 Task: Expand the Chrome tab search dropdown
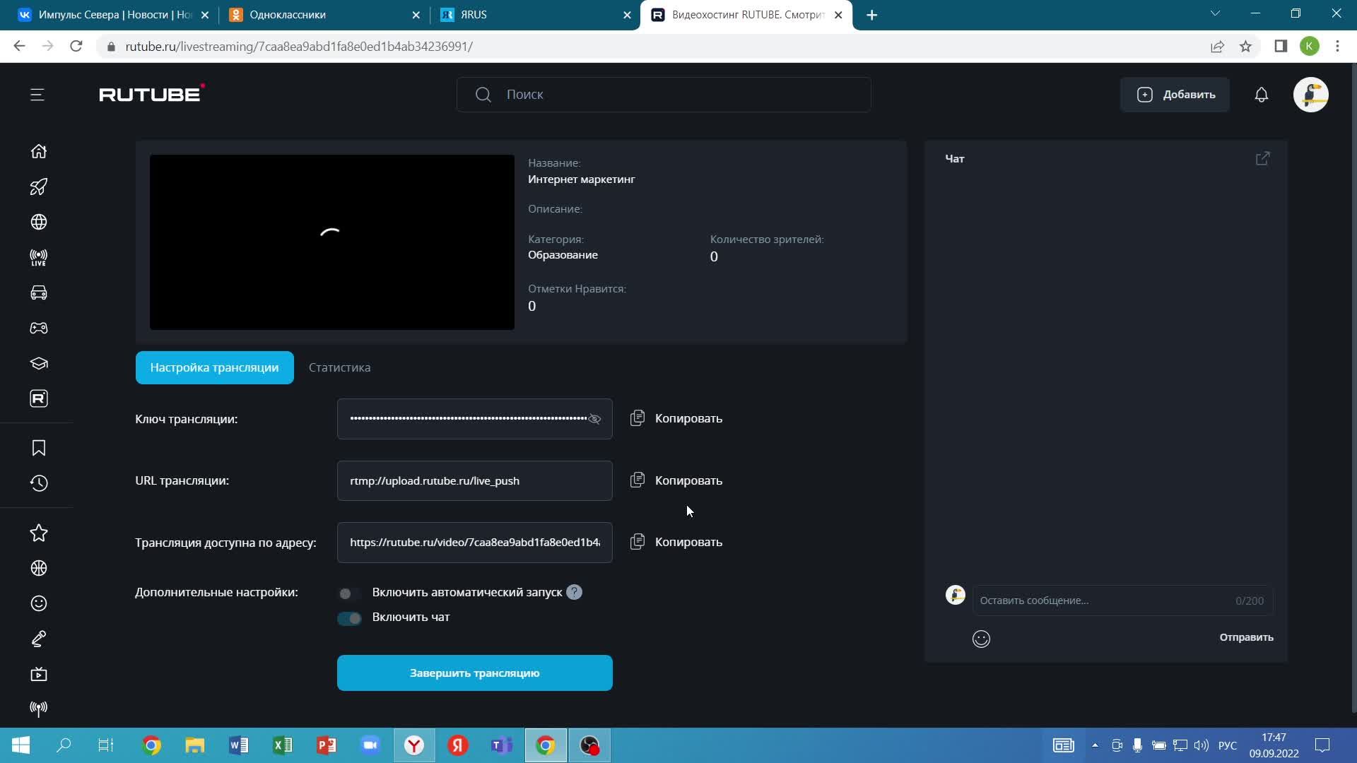(x=1215, y=13)
